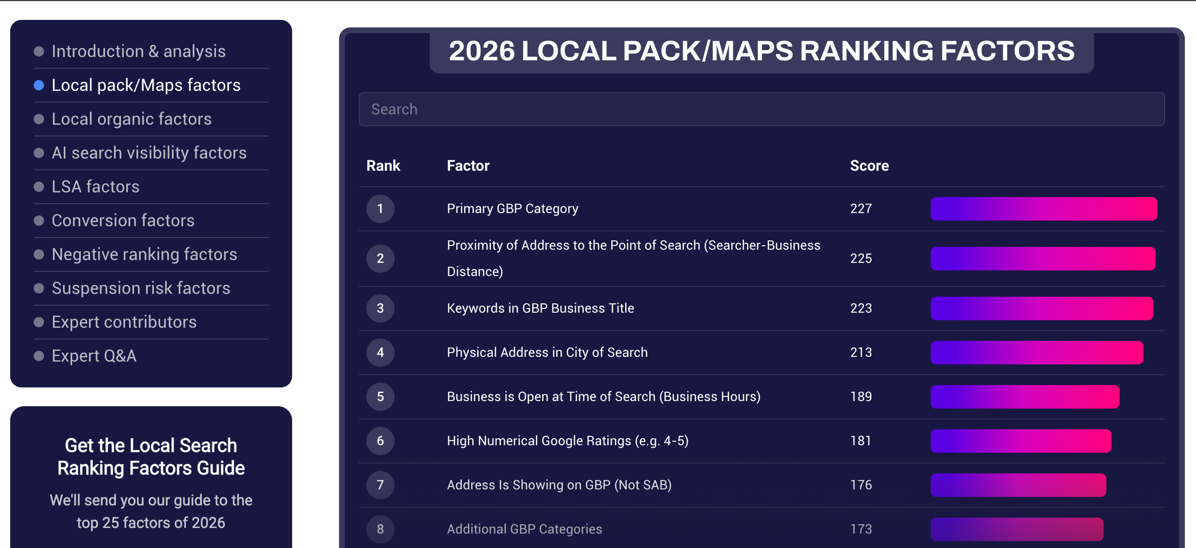The width and height of the screenshot is (1196, 548).
Task: Click rank 7 circle badge
Action: [380, 485]
